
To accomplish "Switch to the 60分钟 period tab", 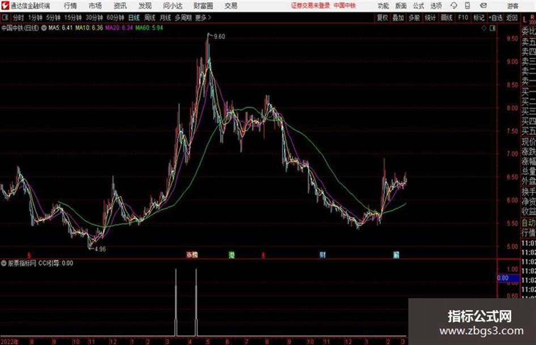I will pyautogui.click(x=116, y=18).
